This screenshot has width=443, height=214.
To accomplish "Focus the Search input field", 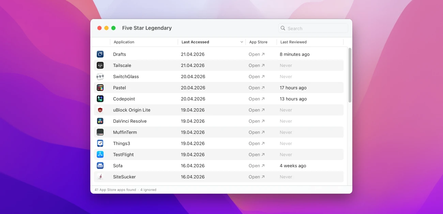I will (313, 28).
